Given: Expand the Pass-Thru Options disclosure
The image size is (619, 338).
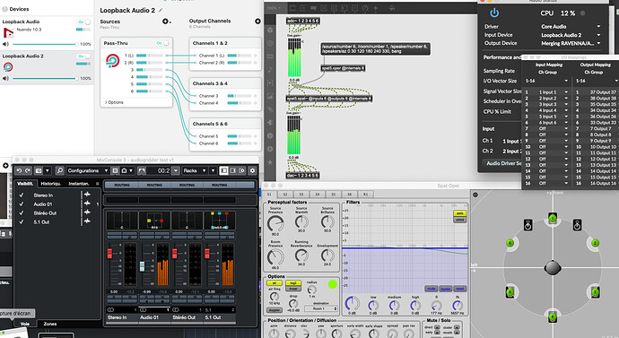Looking at the screenshot, I should (x=114, y=102).
